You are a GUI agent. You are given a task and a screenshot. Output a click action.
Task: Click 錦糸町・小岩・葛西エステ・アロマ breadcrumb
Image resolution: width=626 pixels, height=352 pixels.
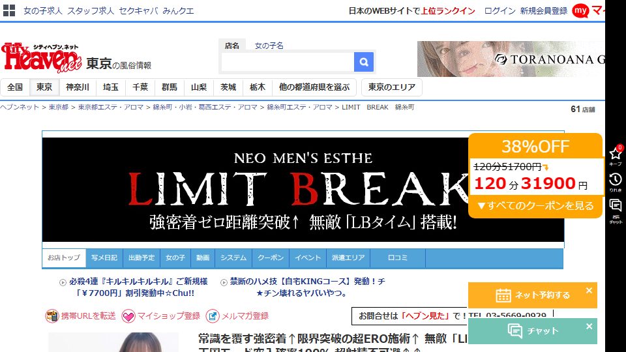coord(205,107)
